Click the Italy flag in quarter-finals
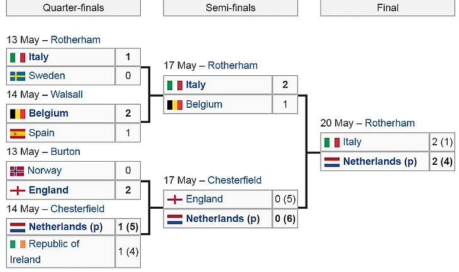This screenshot has height=272, width=459. click(18, 57)
